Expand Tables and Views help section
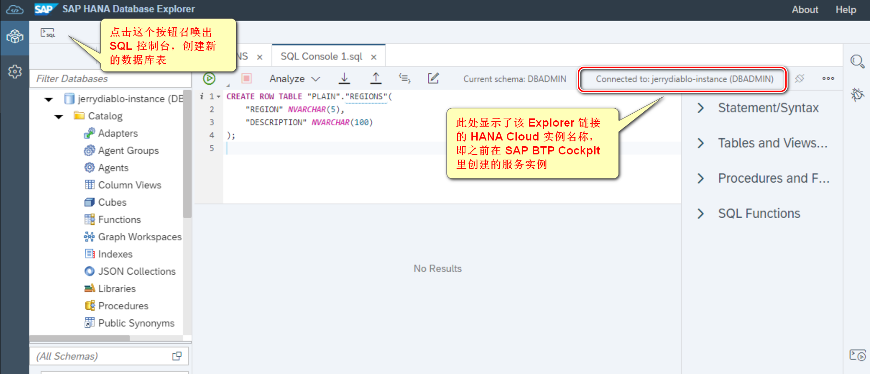This screenshot has width=870, height=374. click(x=700, y=143)
